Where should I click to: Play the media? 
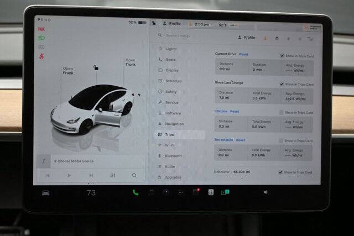pos(69,175)
